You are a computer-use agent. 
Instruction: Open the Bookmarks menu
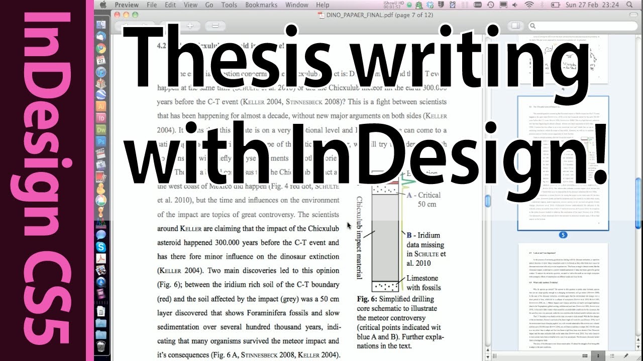tap(261, 5)
